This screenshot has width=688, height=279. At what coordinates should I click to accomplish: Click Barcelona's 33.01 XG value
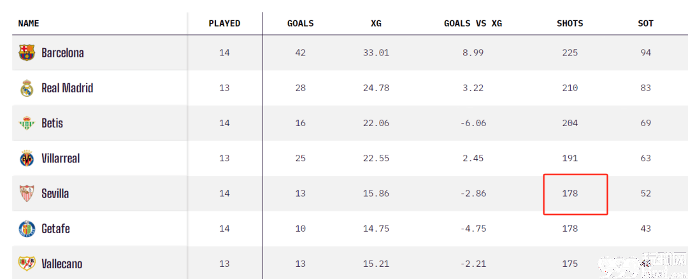click(376, 53)
